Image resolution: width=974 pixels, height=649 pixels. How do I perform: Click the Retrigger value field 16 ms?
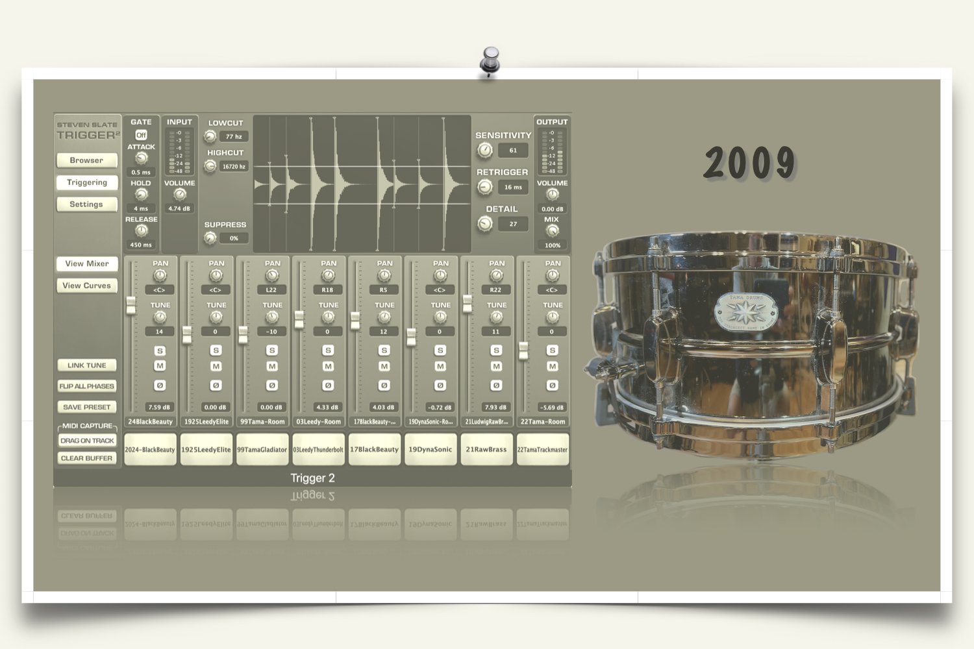(x=513, y=187)
